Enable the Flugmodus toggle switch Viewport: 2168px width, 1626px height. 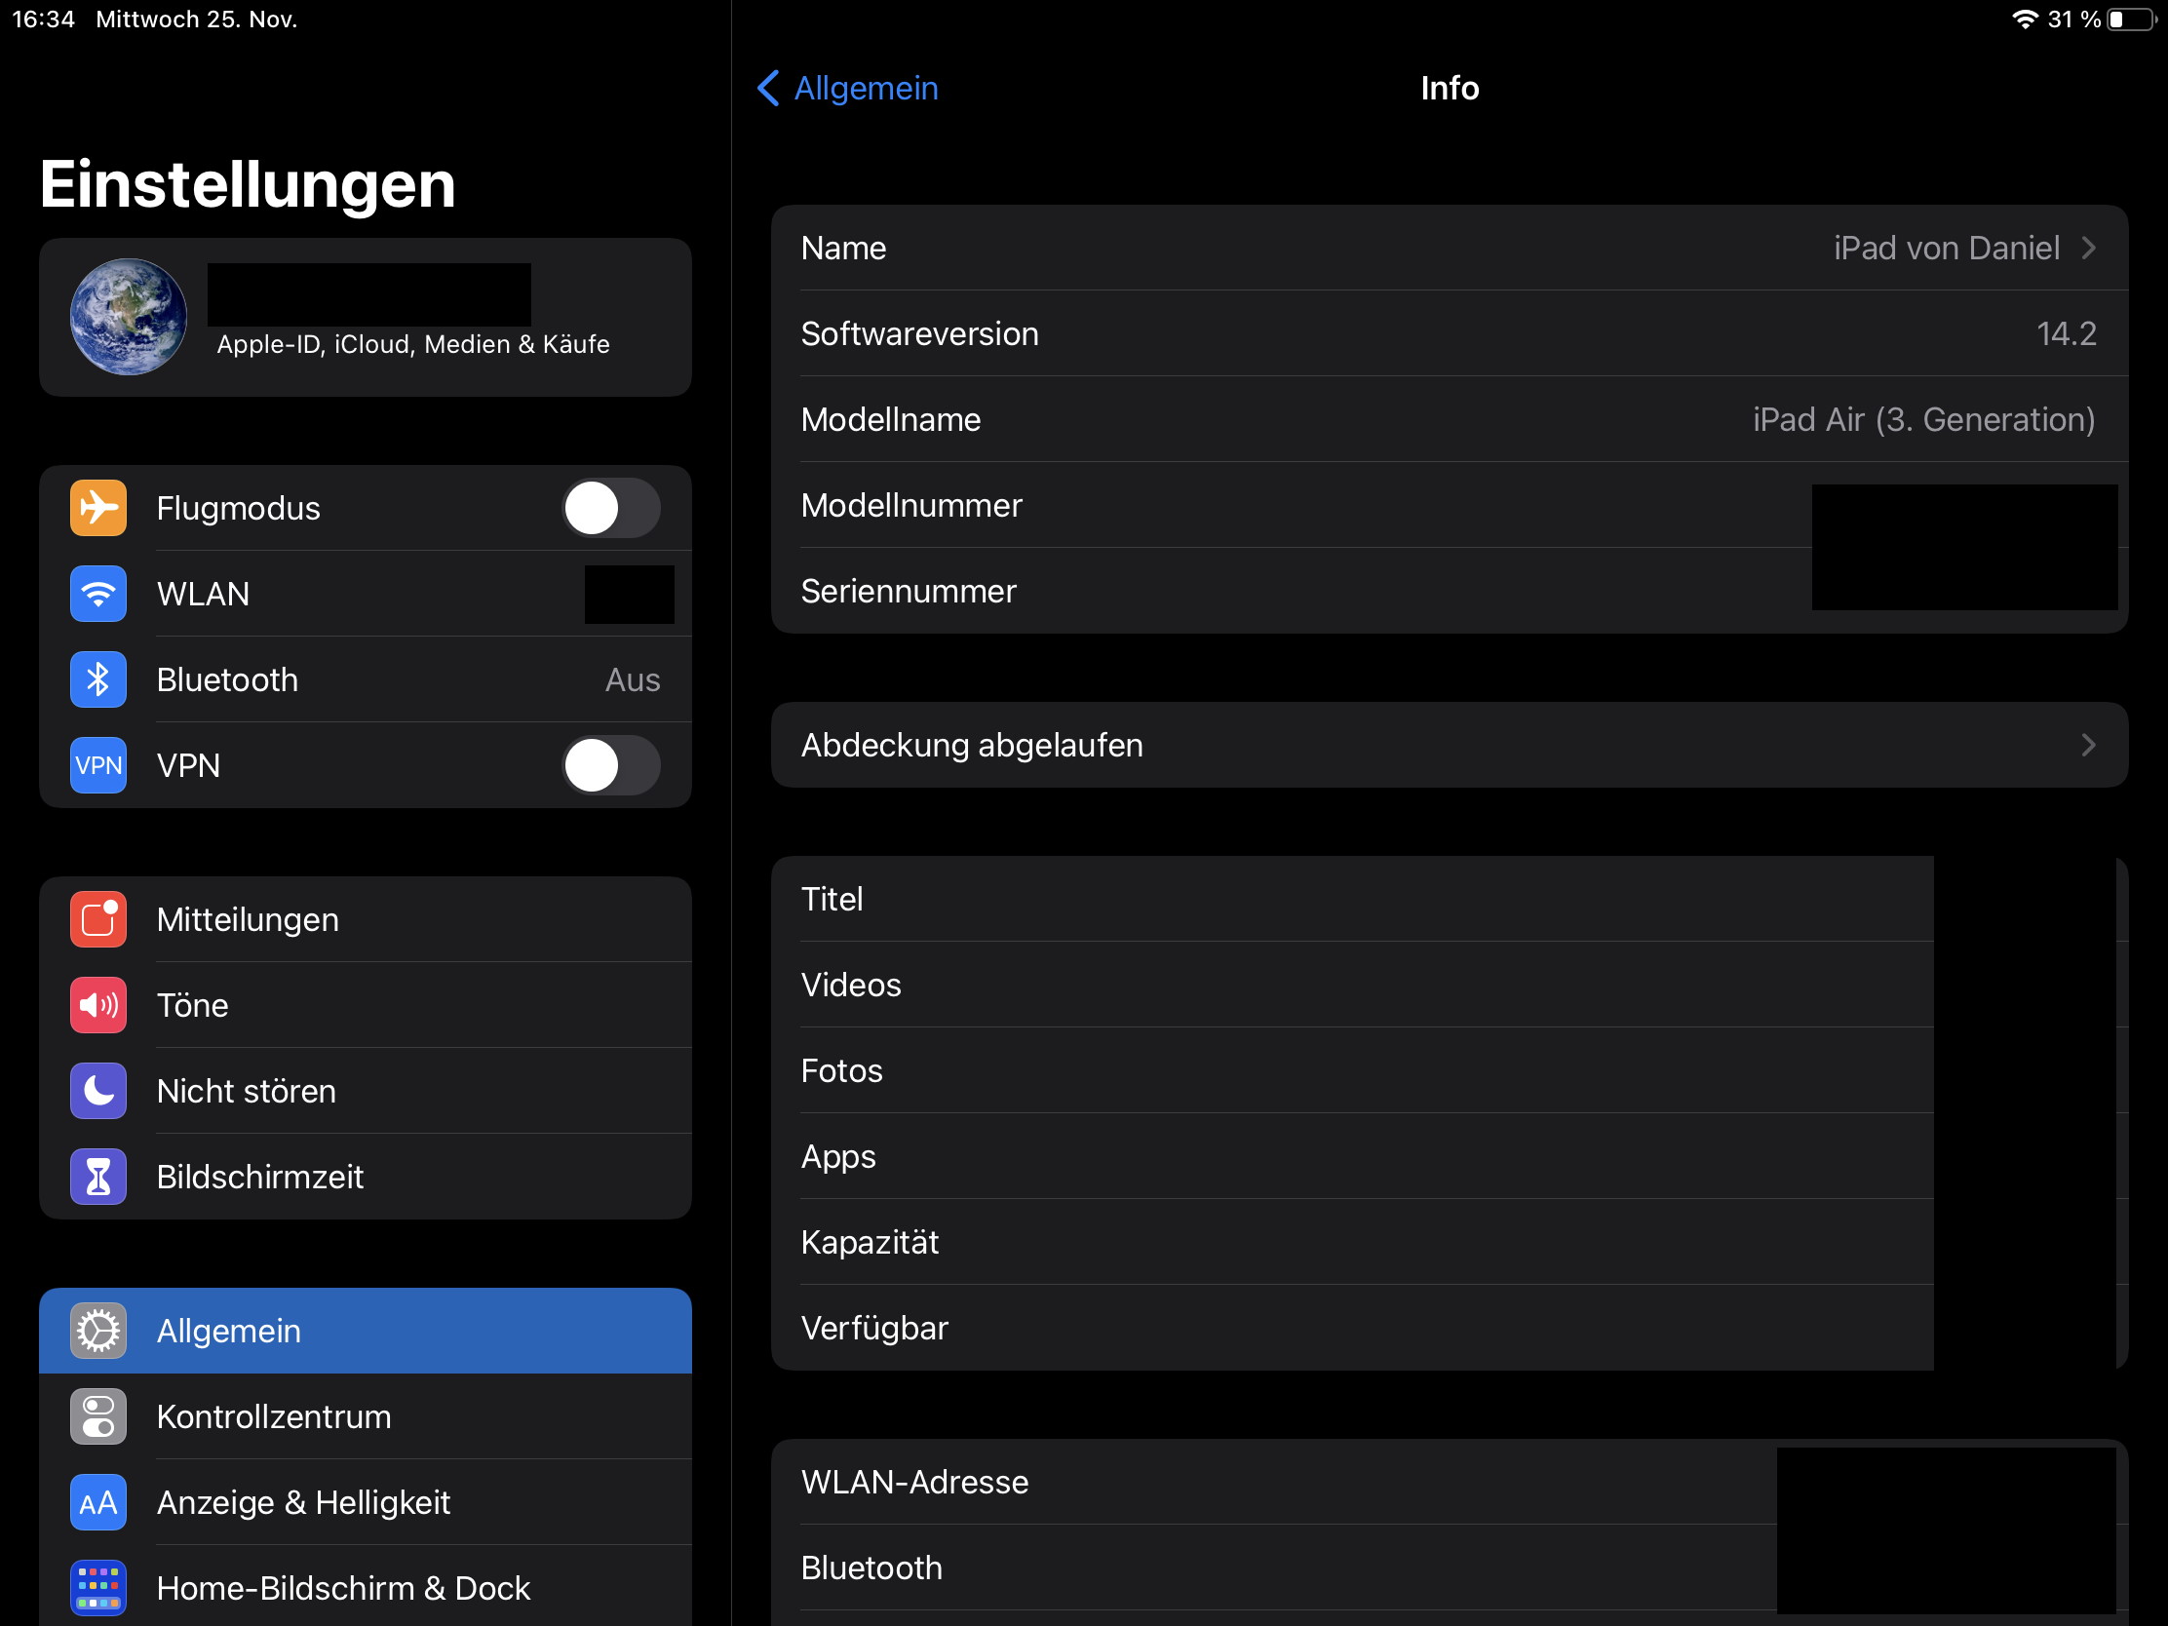click(609, 508)
